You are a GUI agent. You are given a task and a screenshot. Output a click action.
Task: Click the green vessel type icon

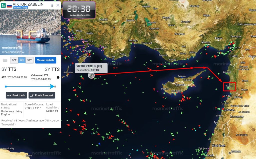[3, 5]
